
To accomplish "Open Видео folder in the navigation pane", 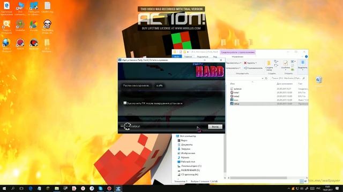I will [182, 140].
